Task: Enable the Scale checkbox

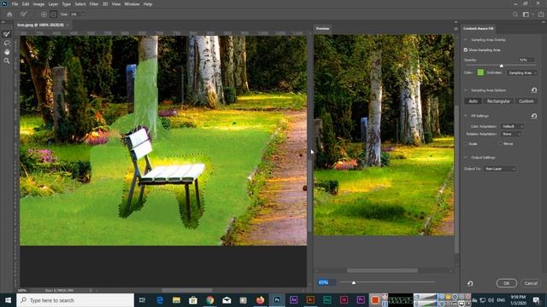Action: coord(466,144)
